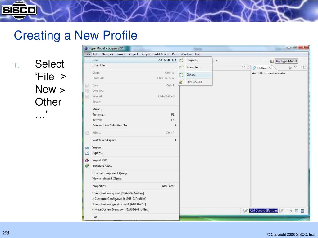The width and height of the screenshot is (318, 238).
Task: Minimize the Outline view panel
Action: [x=300, y=67]
